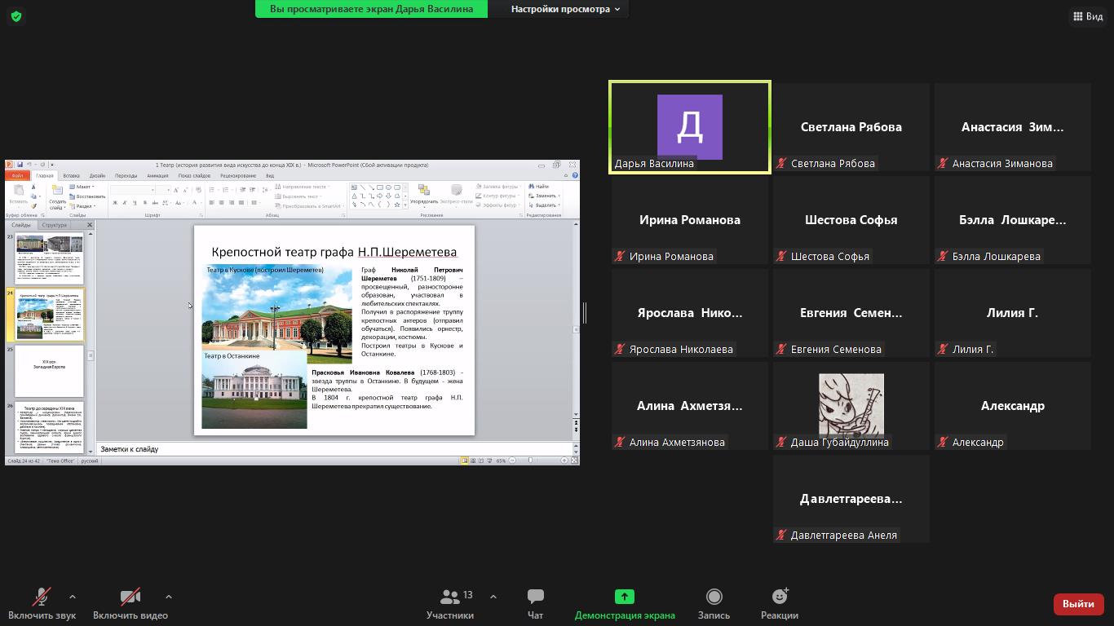Open Настройки просмотра view options dropdown
The height and width of the screenshot is (626, 1114).
[565, 9]
